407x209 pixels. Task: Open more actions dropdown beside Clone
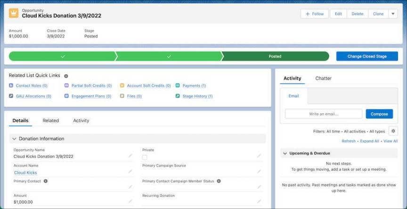point(393,14)
